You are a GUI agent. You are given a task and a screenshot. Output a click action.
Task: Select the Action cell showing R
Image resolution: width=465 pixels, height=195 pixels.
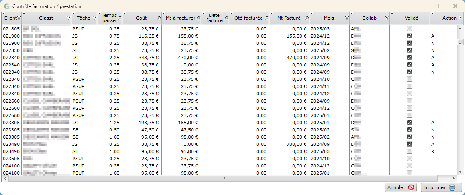point(443,151)
